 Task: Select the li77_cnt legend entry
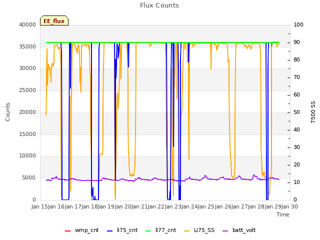[x=160, y=230]
